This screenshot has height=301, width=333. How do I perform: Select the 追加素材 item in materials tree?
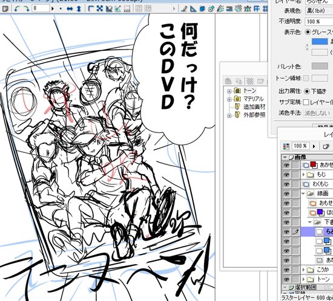coord(254,107)
